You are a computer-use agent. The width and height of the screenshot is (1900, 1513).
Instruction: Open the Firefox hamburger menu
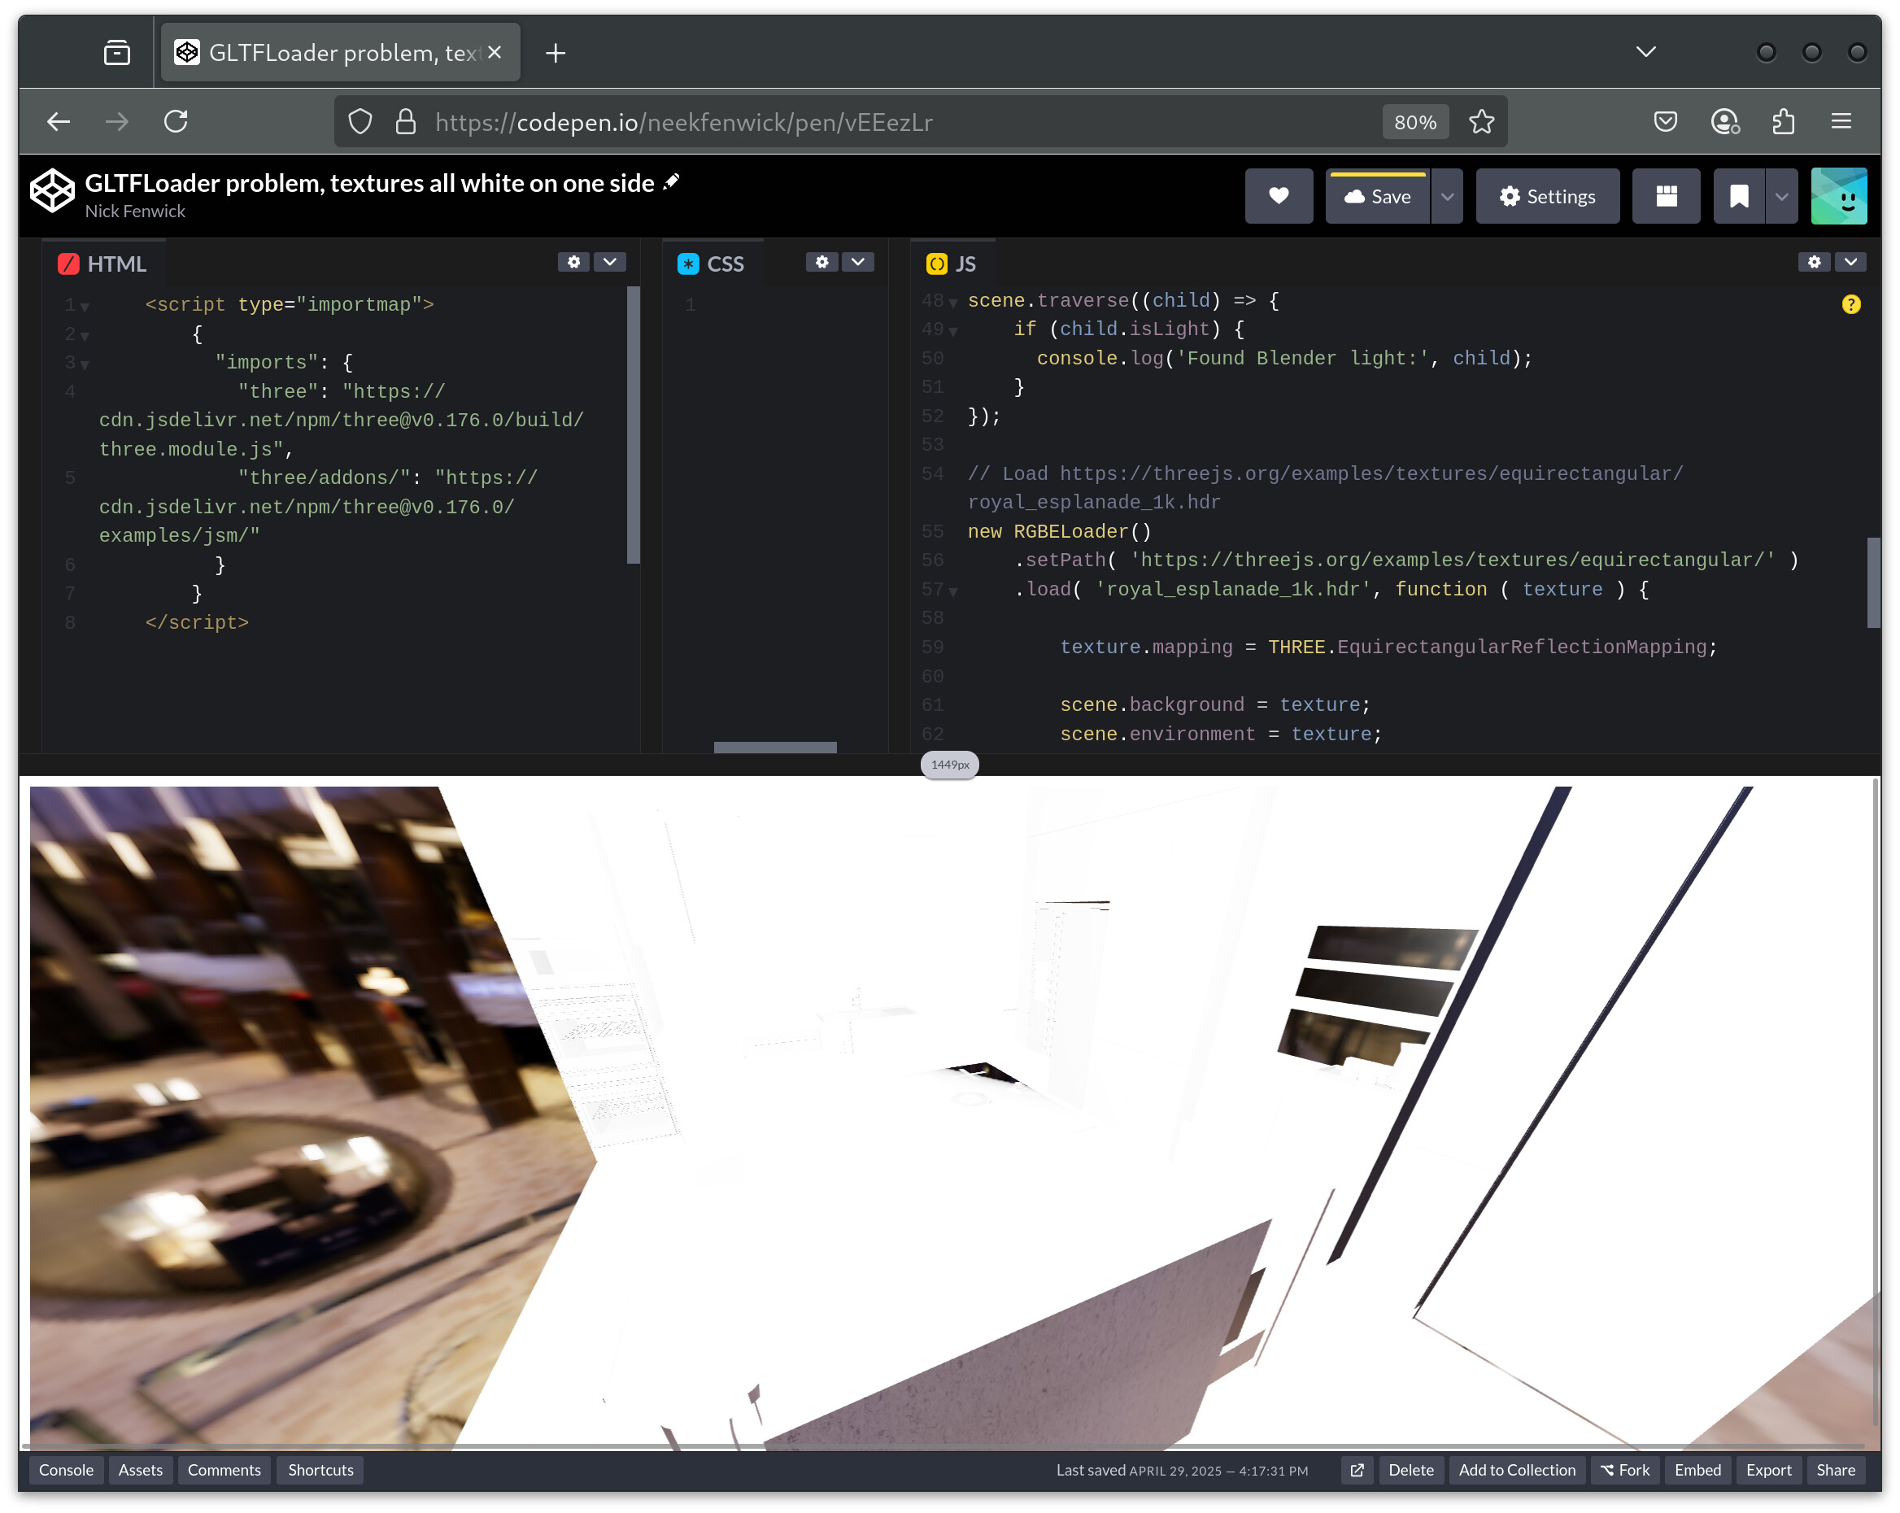(x=1841, y=121)
